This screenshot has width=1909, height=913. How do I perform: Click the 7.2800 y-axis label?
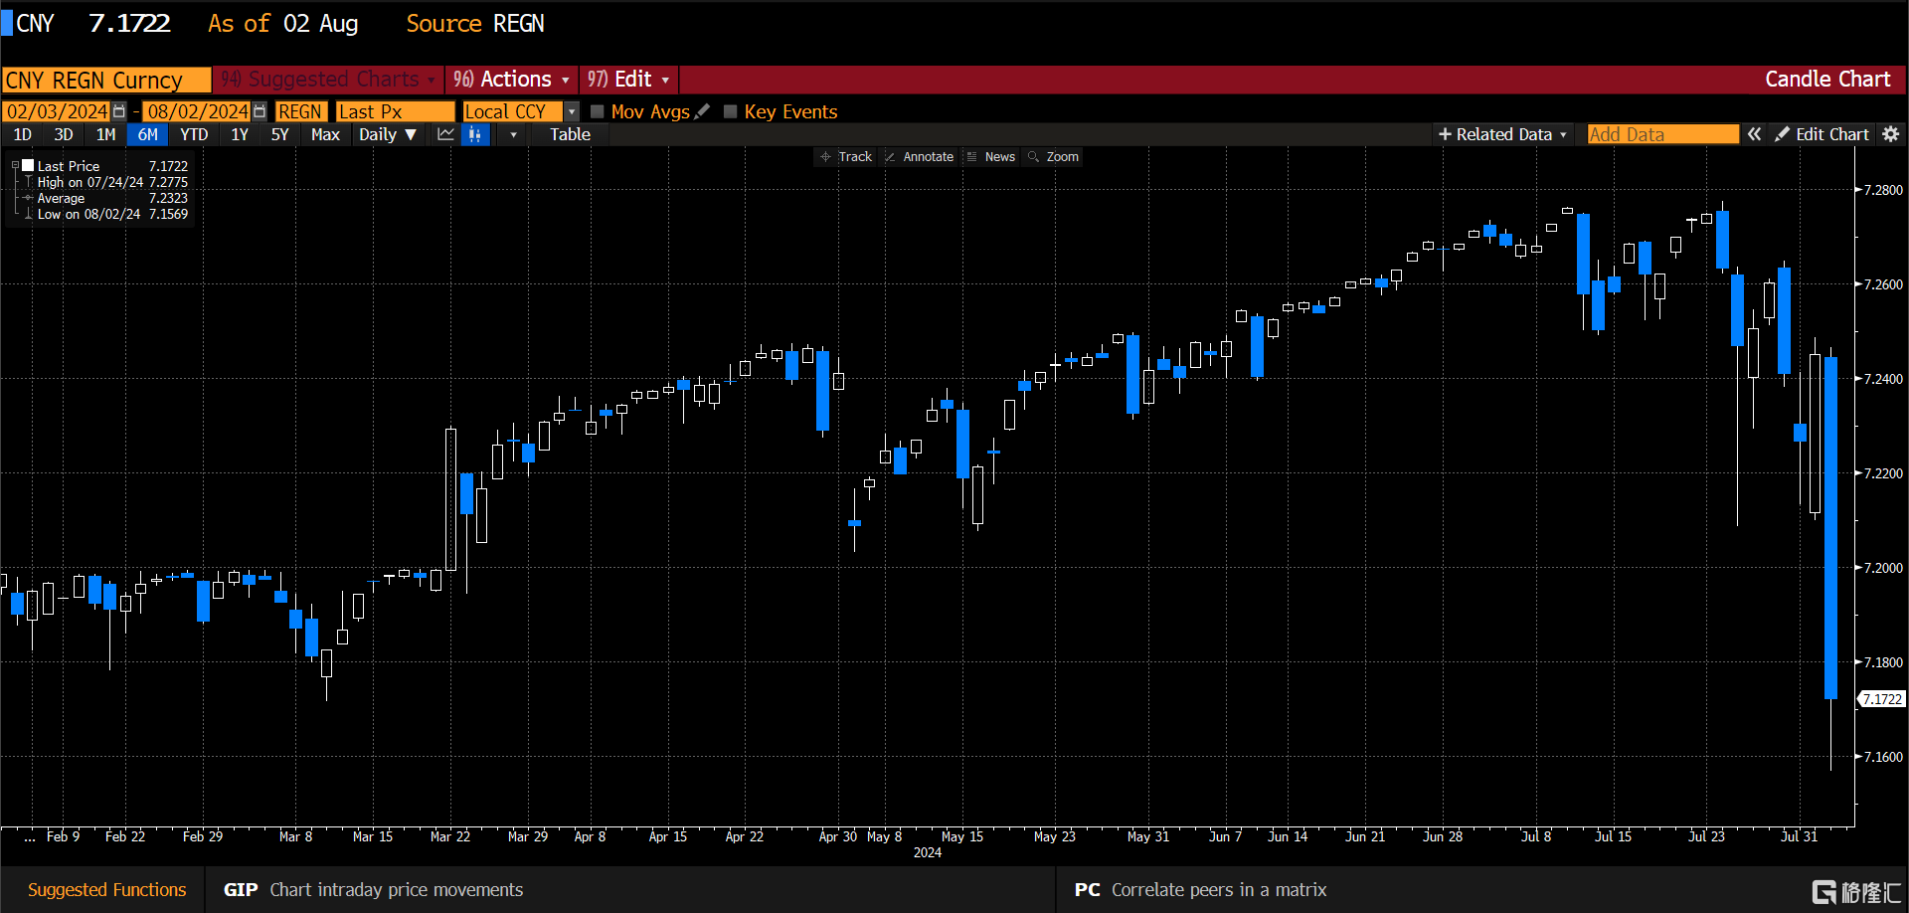pyautogui.click(x=1882, y=190)
